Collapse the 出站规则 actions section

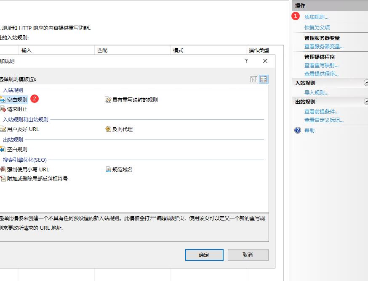pyautogui.click(x=366, y=102)
